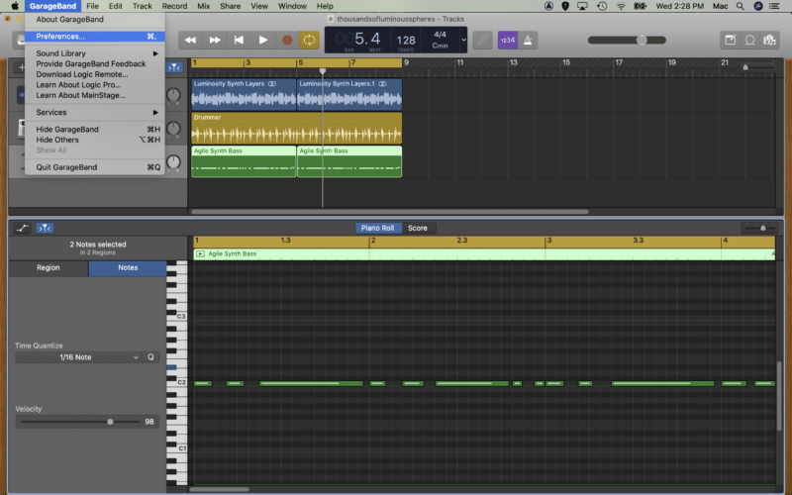Click the Time Machine icon in menu bar

(602, 6)
